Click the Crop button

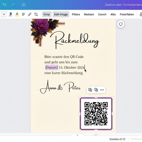pos(47,14)
